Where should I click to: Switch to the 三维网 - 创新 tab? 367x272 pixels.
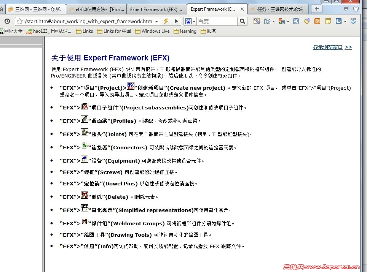click(x=35, y=9)
